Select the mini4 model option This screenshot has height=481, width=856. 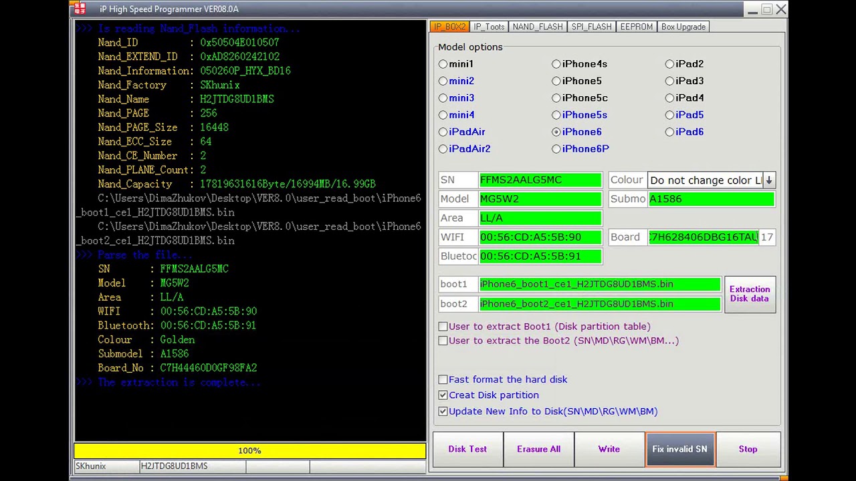pyautogui.click(x=443, y=115)
